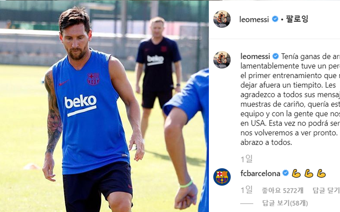Click the blue verified badge beside header leomessi
Screen dimensions: 340x212
[x=275, y=19]
